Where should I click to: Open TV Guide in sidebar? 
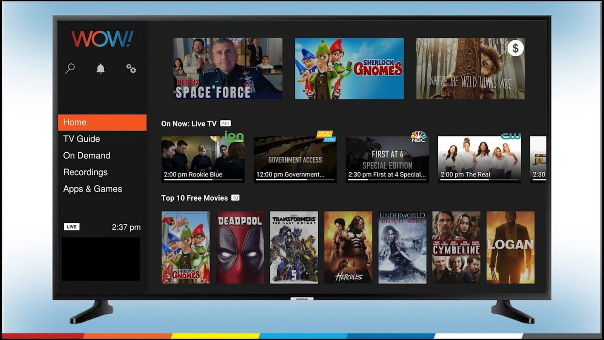(x=82, y=139)
